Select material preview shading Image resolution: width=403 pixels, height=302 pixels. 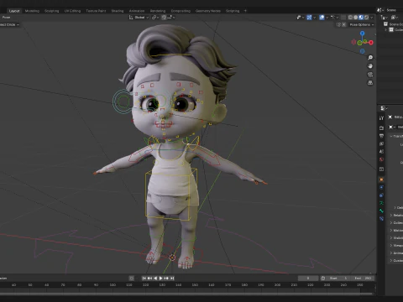coord(361,18)
